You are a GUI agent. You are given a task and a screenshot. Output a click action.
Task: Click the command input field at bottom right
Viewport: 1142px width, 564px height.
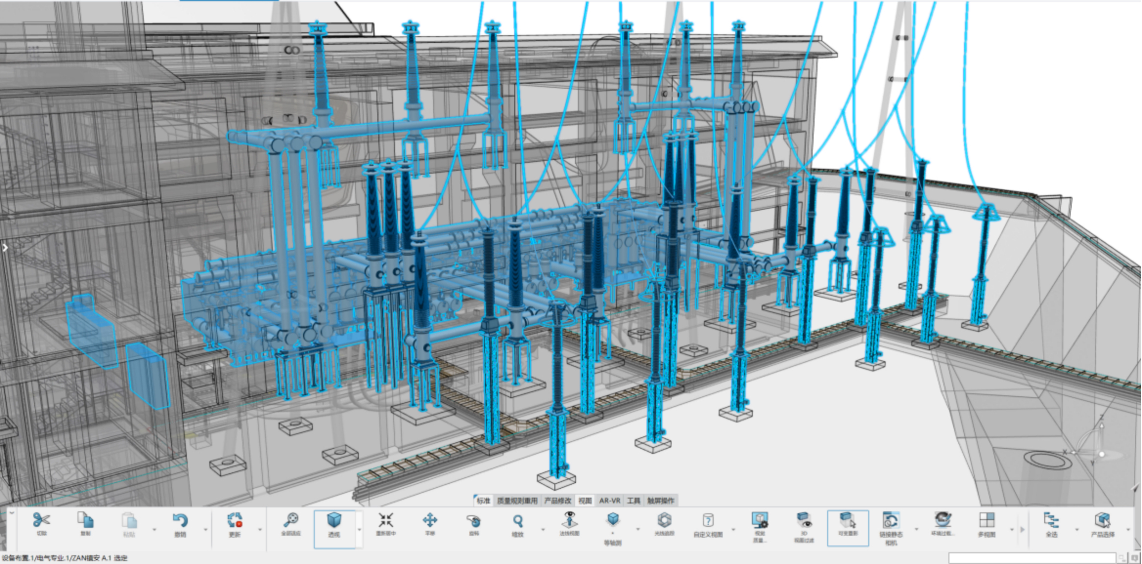tap(1032, 558)
